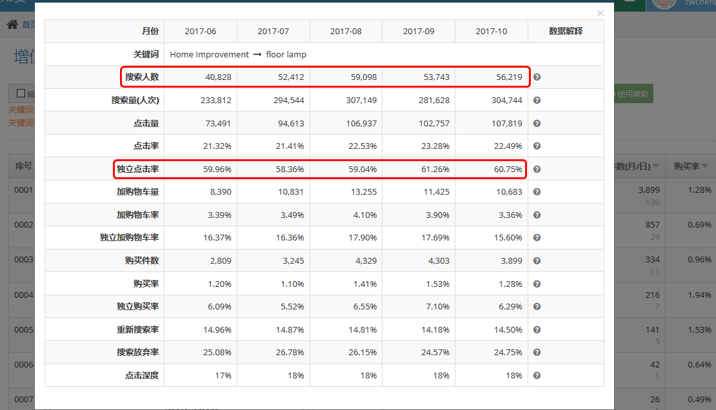Select the 2017-06 column header
Image resolution: width=716 pixels, height=410 pixels.
[201, 32]
